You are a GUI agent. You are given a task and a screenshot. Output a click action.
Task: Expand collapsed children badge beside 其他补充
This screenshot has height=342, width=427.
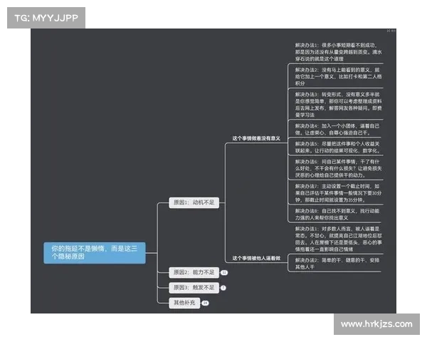[206, 303]
